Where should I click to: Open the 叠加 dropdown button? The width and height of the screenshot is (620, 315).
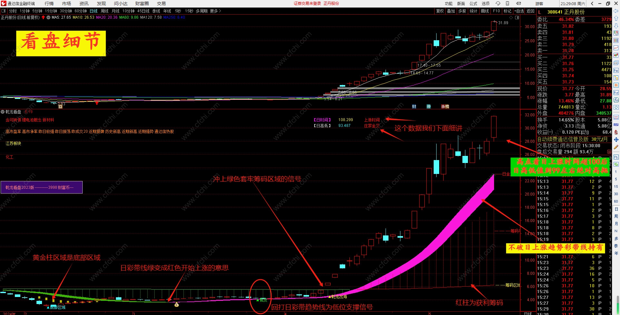point(451,11)
